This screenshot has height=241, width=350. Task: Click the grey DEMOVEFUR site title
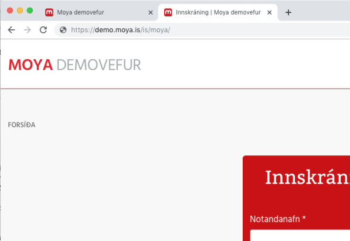(x=98, y=65)
